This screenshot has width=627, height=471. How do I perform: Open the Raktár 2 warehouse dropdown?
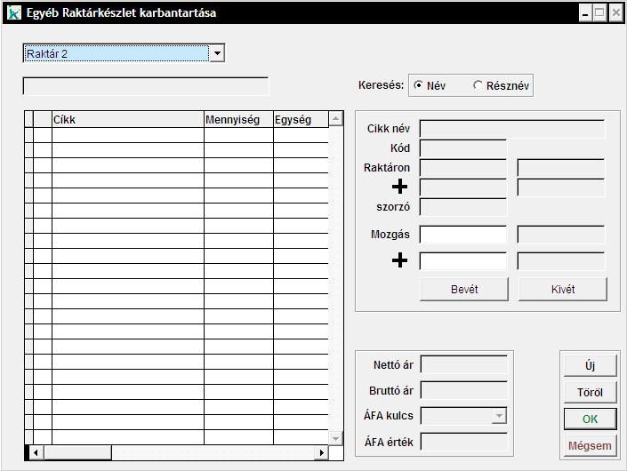tap(216, 54)
